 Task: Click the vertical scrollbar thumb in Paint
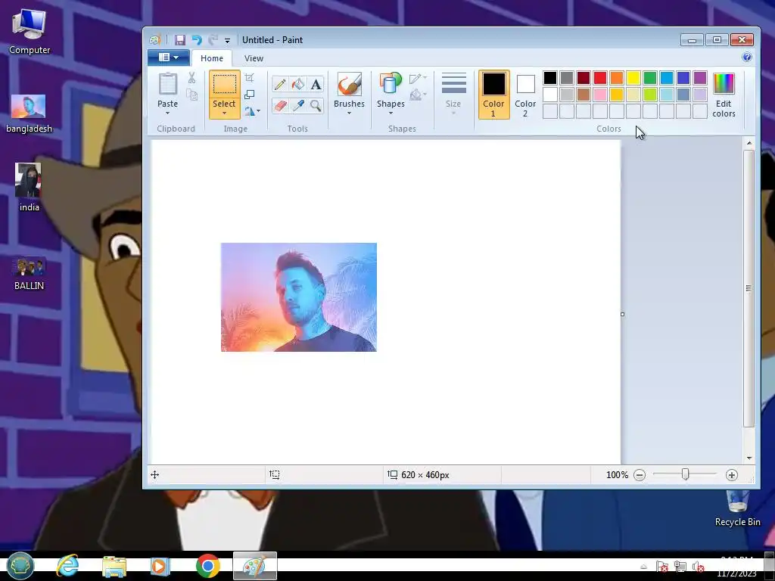[x=749, y=288]
